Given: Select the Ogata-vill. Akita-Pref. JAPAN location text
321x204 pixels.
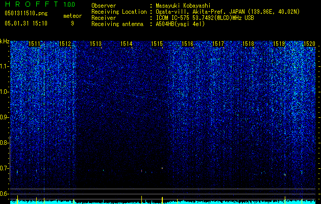Looking at the screenshot, I should [228, 12].
